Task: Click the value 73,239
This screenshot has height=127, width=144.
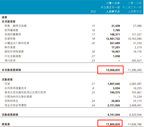Action: [x=137, y=97]
